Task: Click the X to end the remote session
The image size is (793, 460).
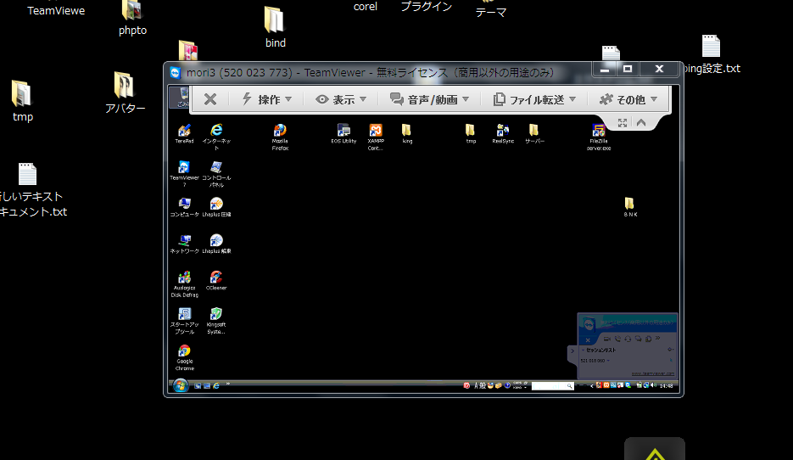Action: [x=210, y=99]
